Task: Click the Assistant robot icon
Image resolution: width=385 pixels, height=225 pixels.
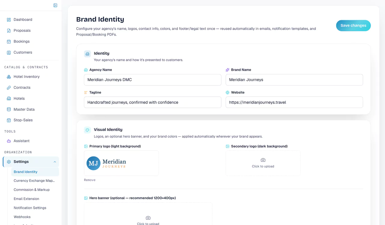Action: (x=9, y=141)
